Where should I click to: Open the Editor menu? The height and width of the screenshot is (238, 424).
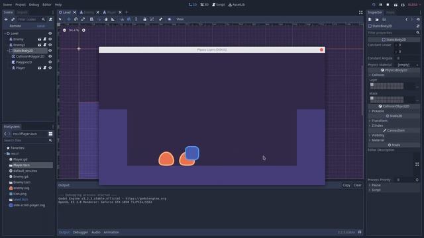(x=47, y=5)
